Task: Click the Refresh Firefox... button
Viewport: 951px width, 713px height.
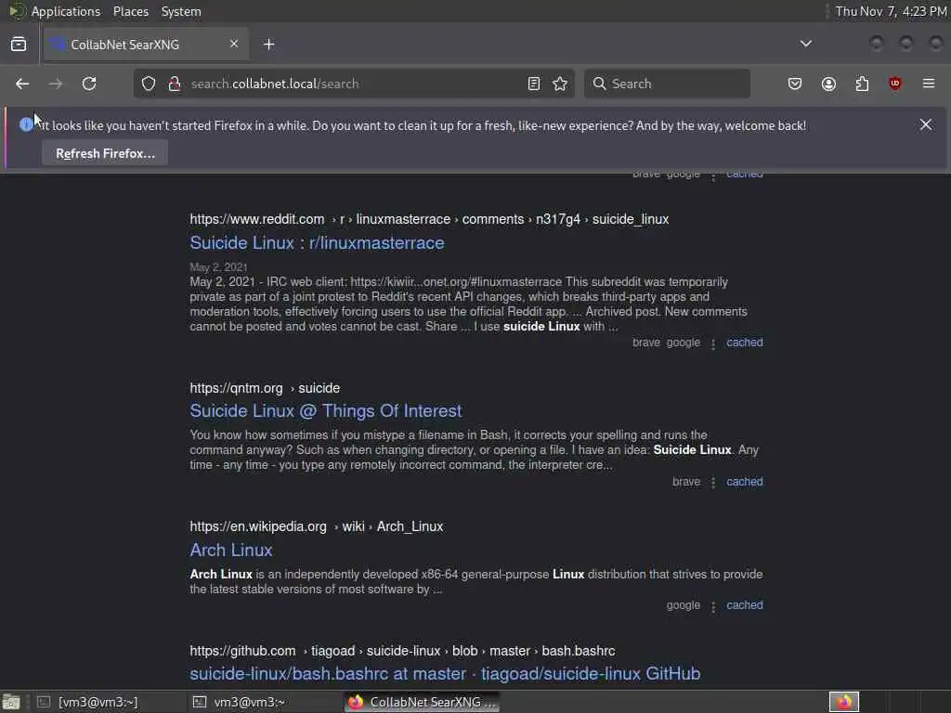Action: 106,153
